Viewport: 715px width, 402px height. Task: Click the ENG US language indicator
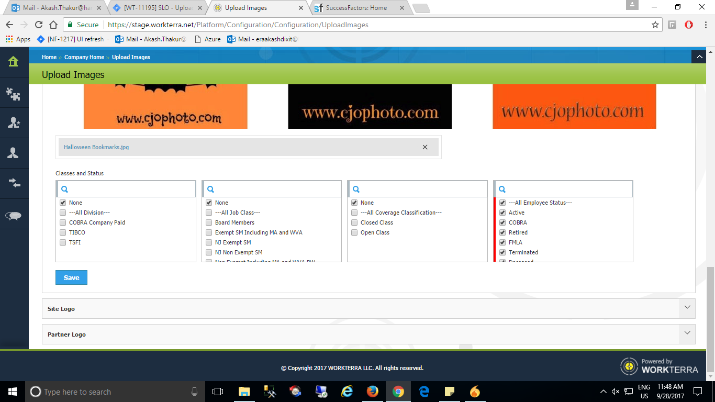(644, 392)
